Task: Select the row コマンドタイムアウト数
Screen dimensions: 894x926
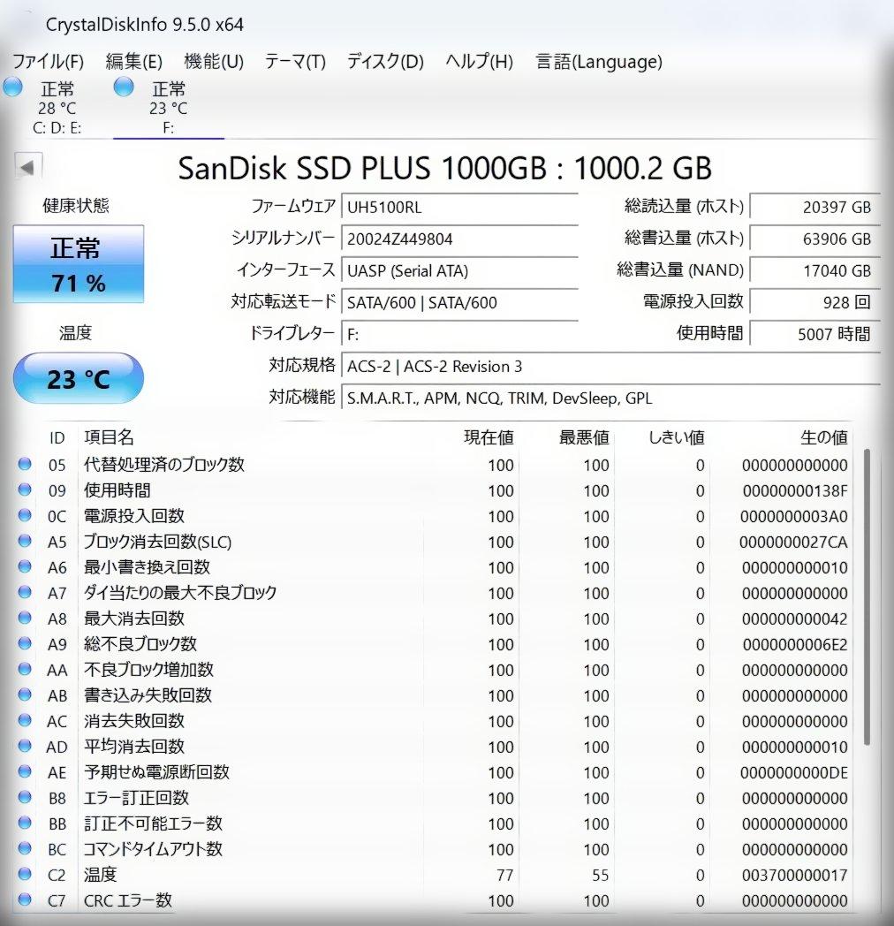Action: (434, 849)
